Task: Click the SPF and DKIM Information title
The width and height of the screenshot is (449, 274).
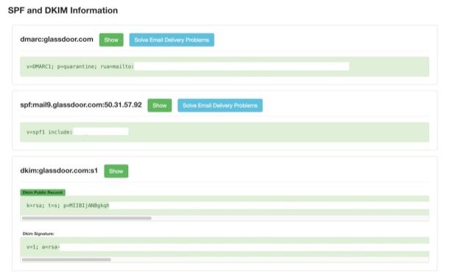Action: (63, 10)
